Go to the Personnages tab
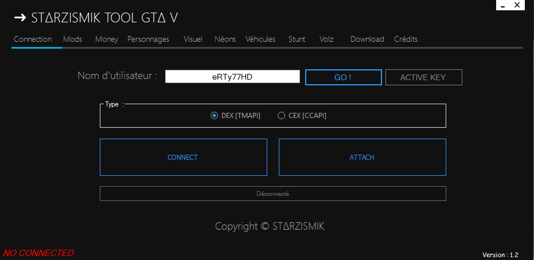The image size is (534, 260). 148,40
